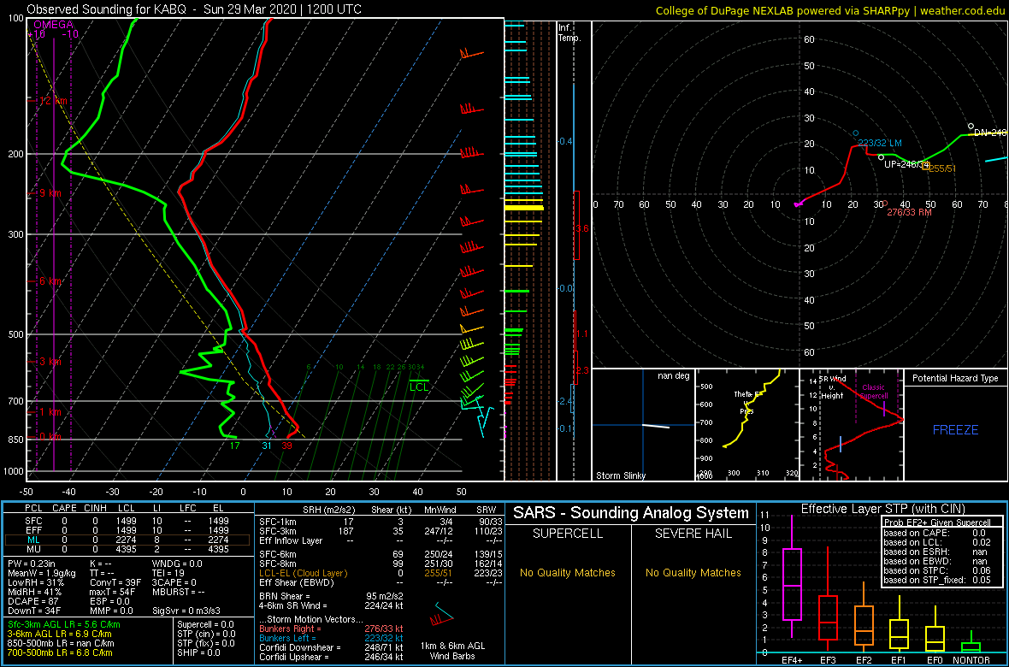The image size is (1009, 667).
Task: Click the green NONTOR box plot
Action: point(971,641)
